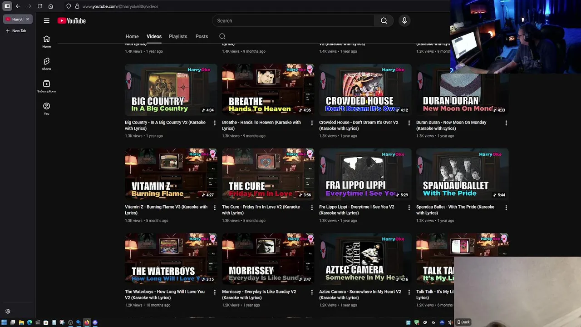
Task: Start voice search with microphone icon
Action: [404, 20]
